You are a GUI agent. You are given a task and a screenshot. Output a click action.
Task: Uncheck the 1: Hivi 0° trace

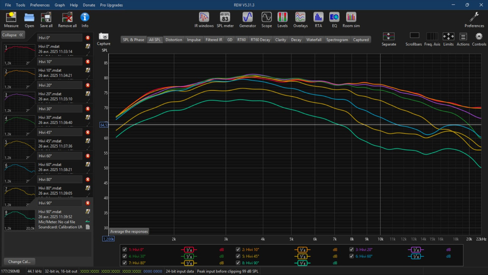125,249
